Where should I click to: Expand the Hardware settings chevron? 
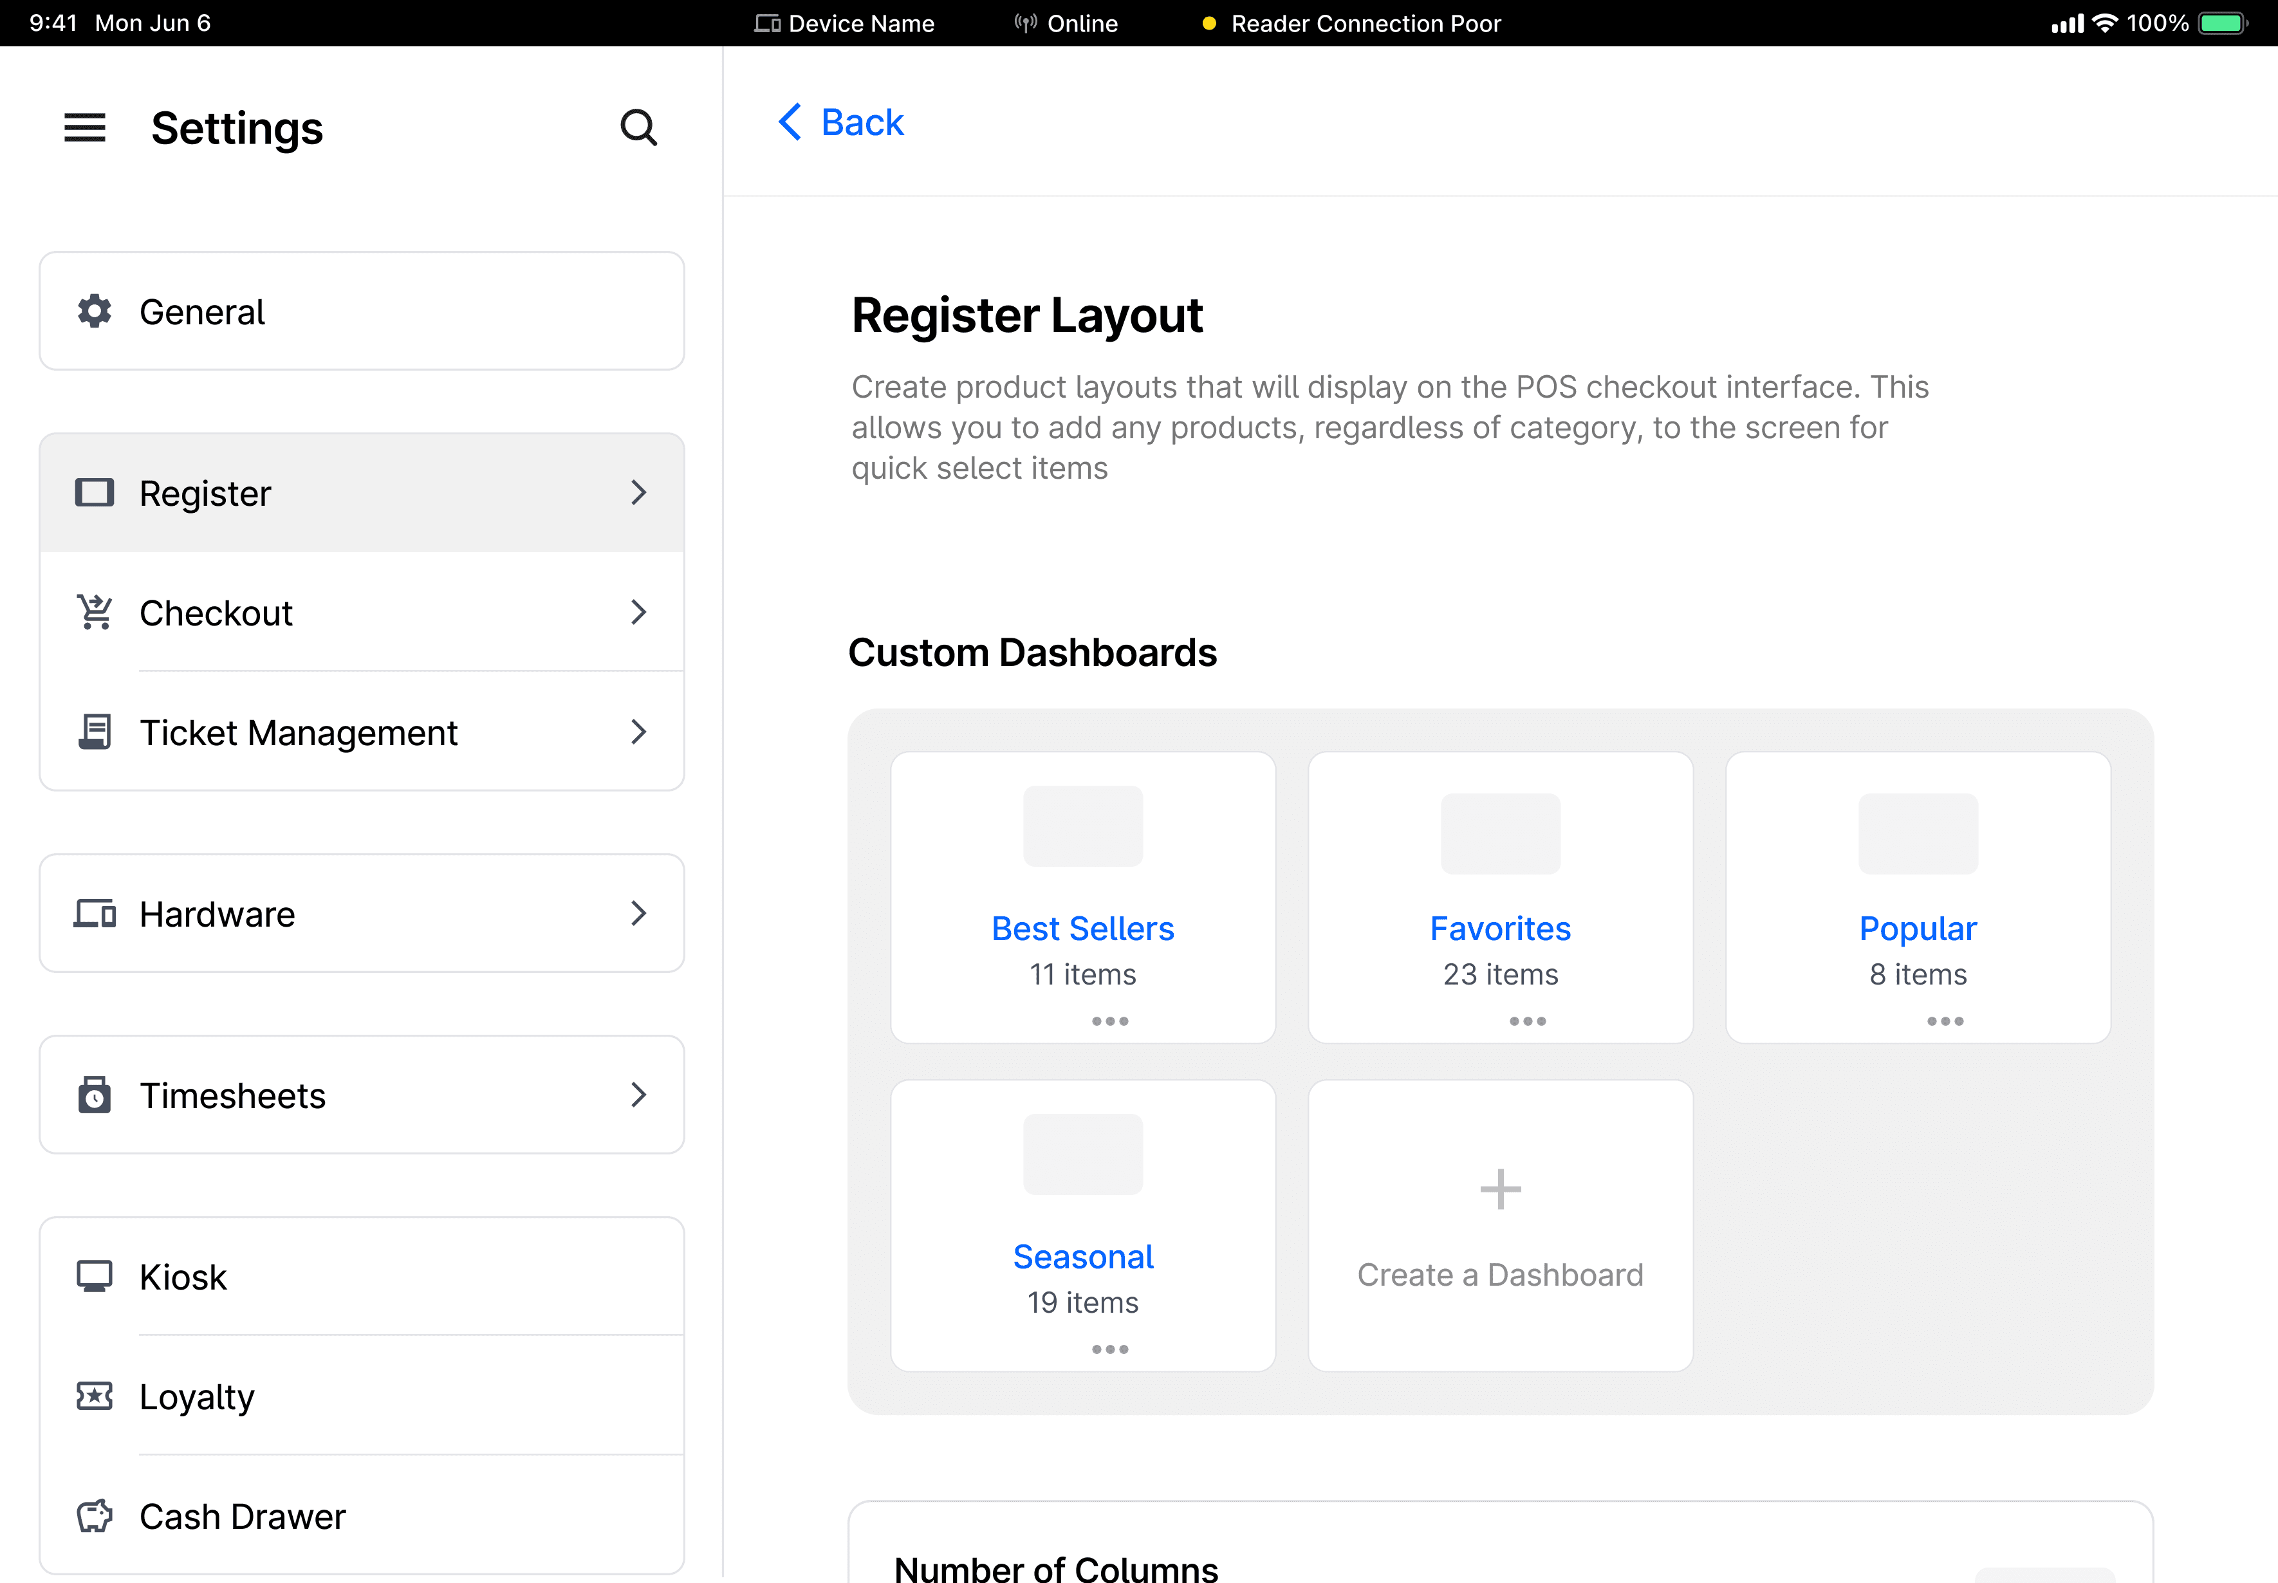click(x=638, y=914)
